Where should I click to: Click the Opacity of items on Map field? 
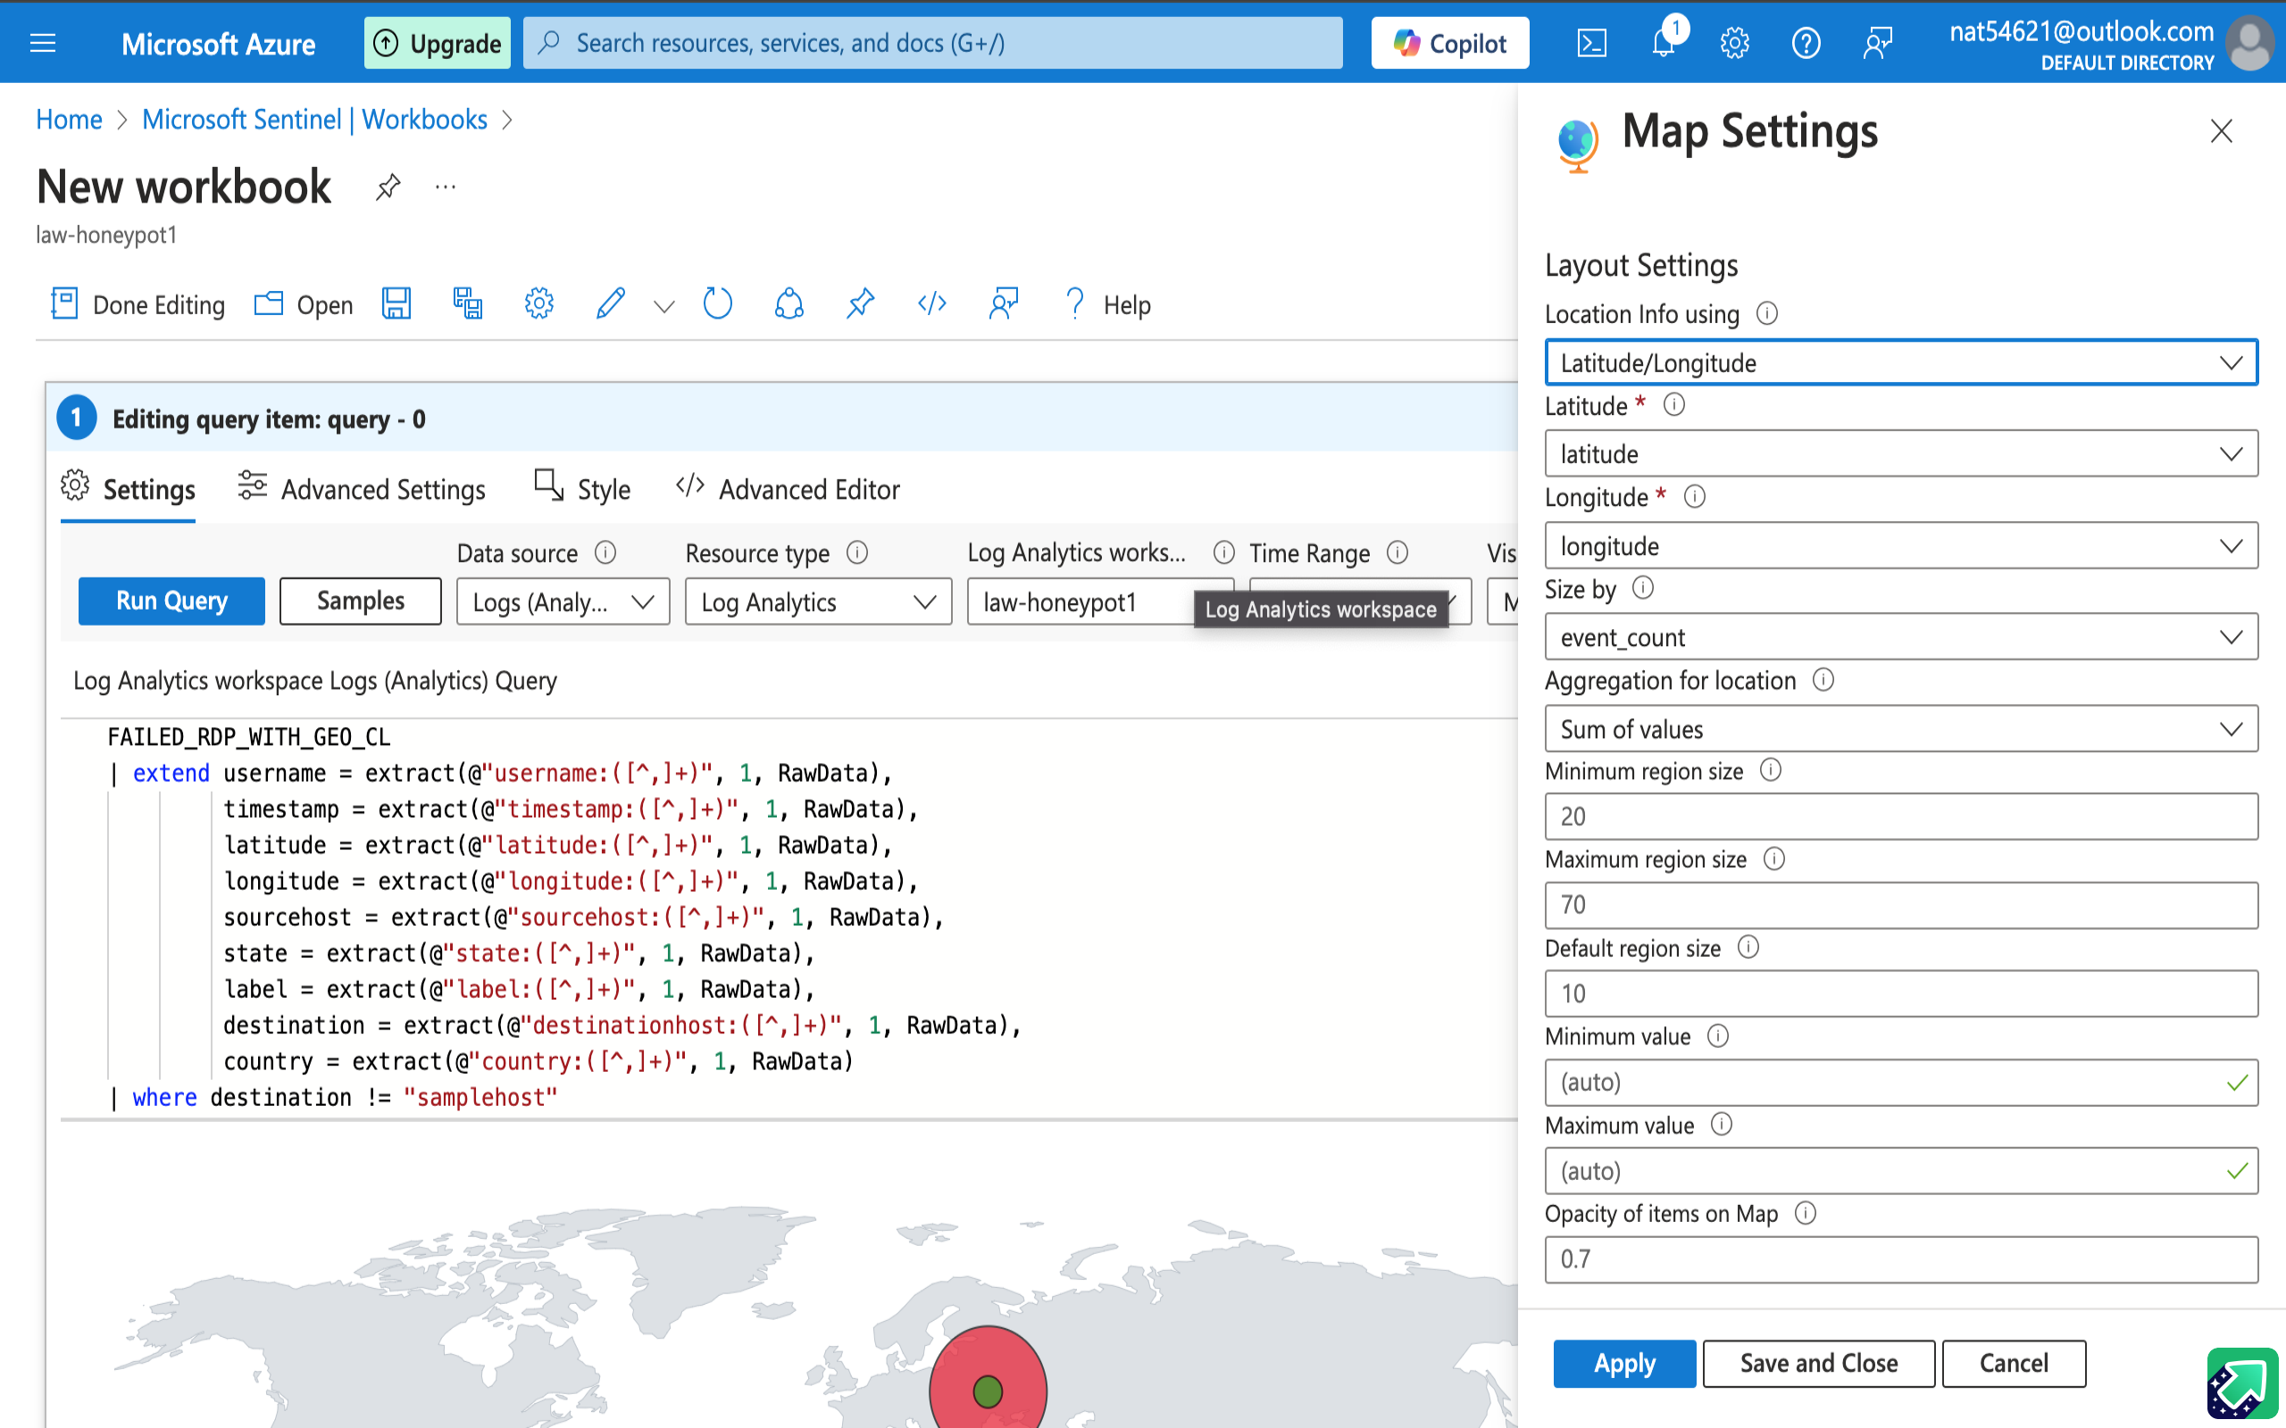pyautogui.click(x=1900, y=1259)
